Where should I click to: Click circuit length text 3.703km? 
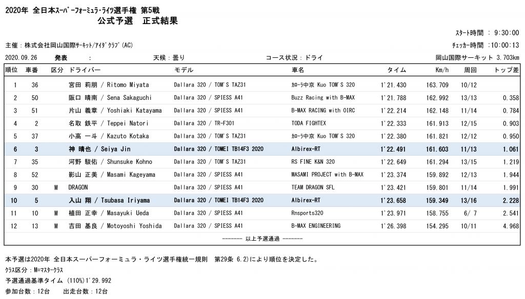pyautogui.click(x=508, y=57)
